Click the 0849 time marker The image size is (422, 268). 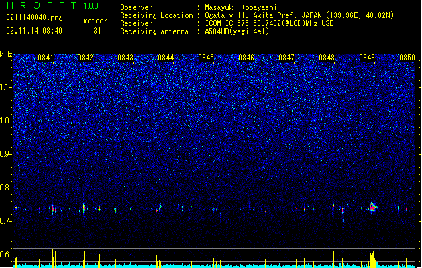[x=367, y=57]
